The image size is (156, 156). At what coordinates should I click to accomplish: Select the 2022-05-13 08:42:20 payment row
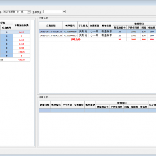(97, 35)
